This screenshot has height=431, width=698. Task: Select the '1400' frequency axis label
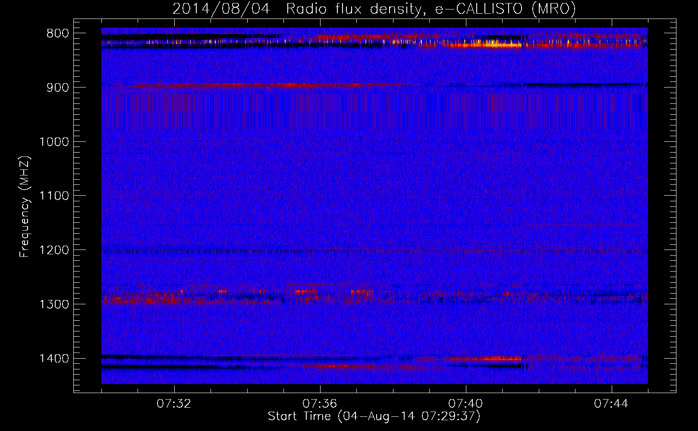[54, 359]
